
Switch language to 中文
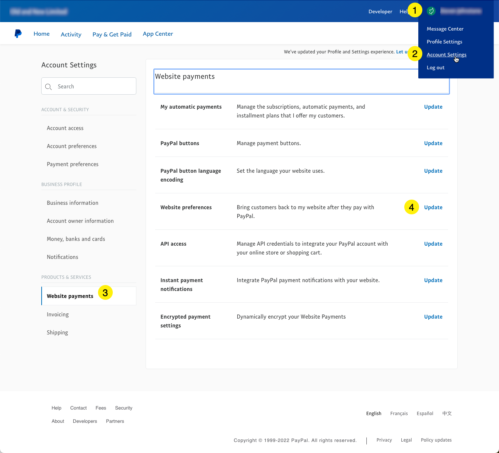pyautogui.click(x=447, y=414)
